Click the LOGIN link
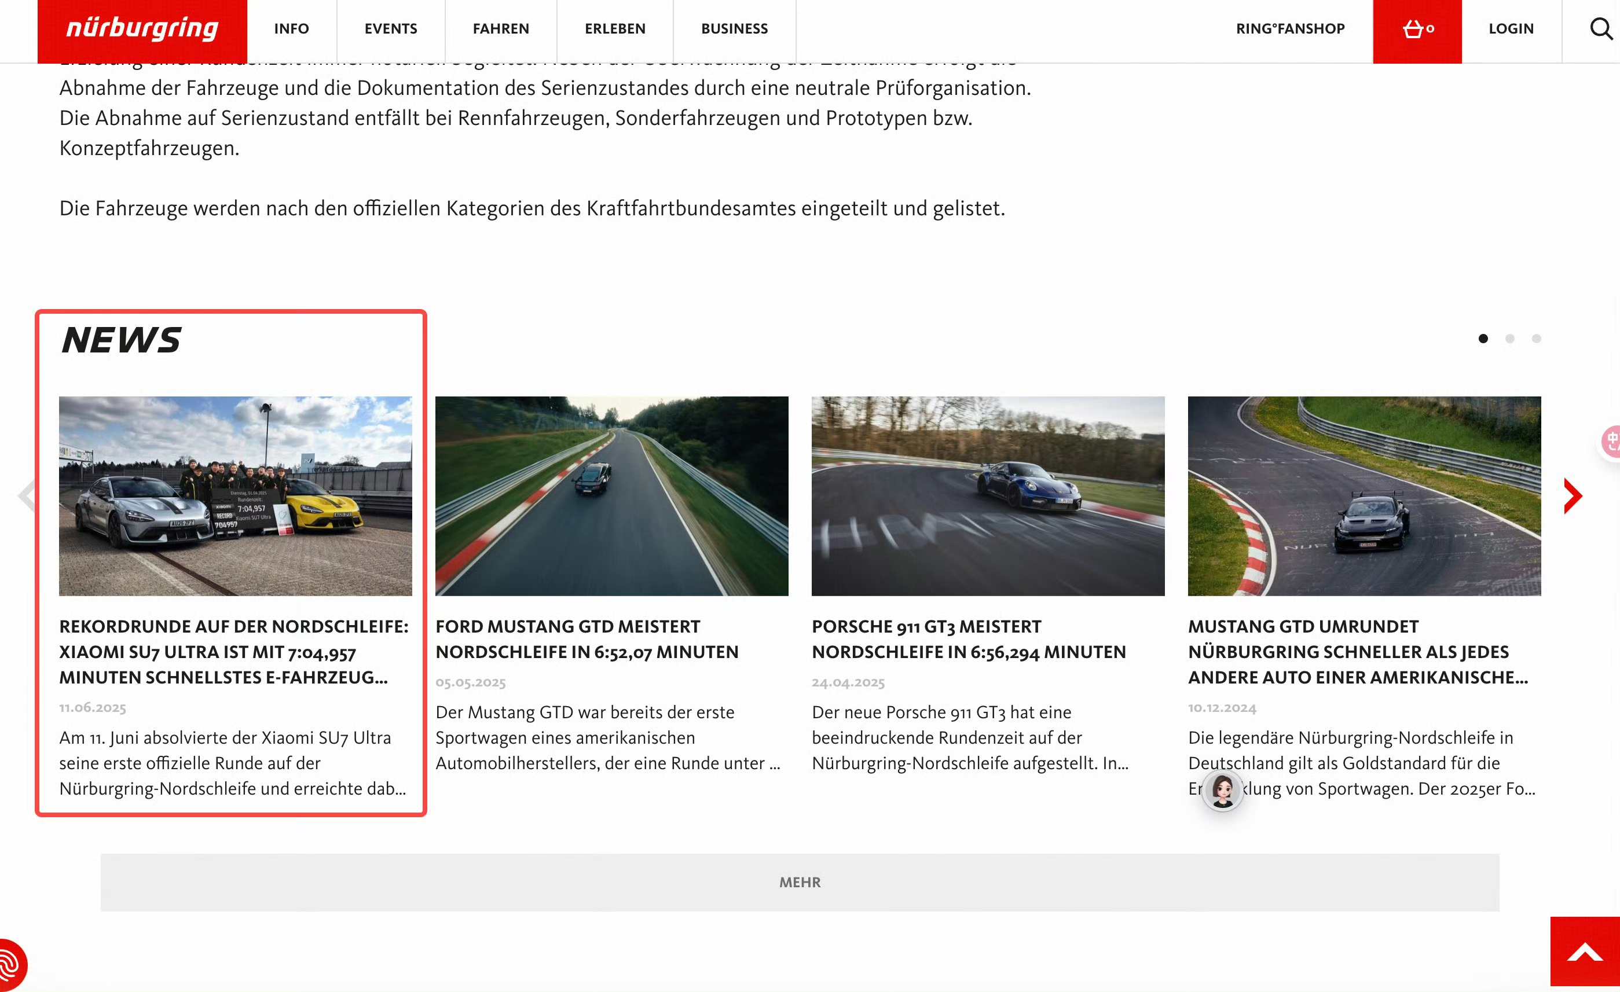The width and height of the screenshot is (1620, 992). (1511, 29)
